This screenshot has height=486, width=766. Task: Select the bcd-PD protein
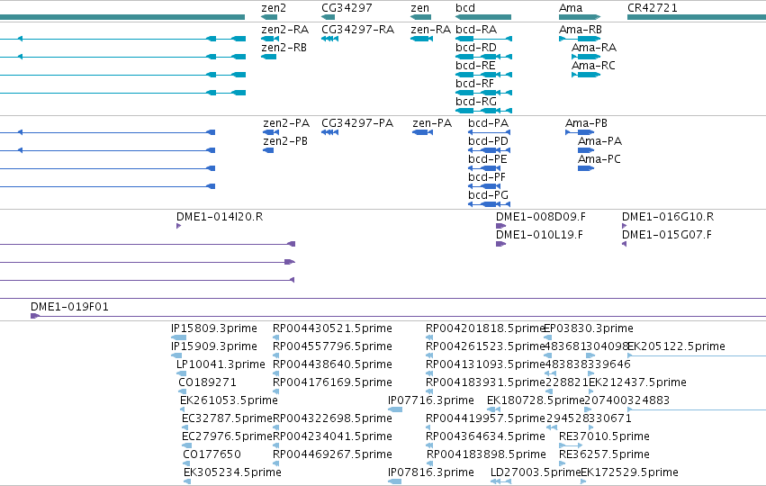pos(488,141)
